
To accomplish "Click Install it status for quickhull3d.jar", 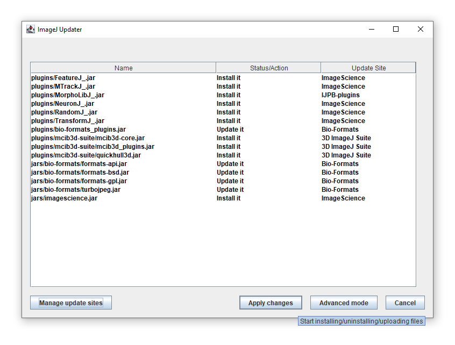I will (229, 155).
